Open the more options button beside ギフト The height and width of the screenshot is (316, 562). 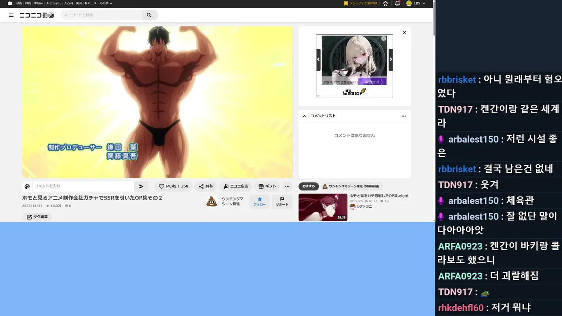click(287, 186)
